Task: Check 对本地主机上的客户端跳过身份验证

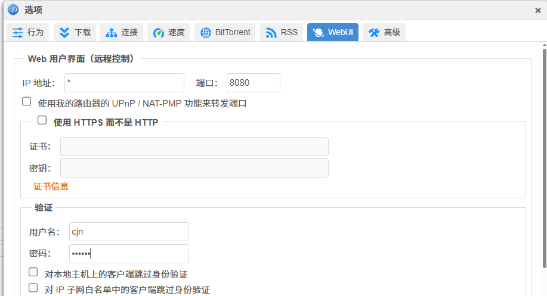Action: pyautogui.click(x=33, y=272)
